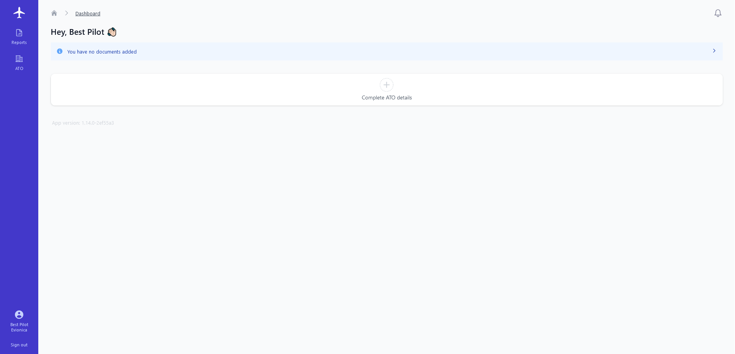Click the App version text
The width and height of the screenshot is (735, 354).
(83, 123)
